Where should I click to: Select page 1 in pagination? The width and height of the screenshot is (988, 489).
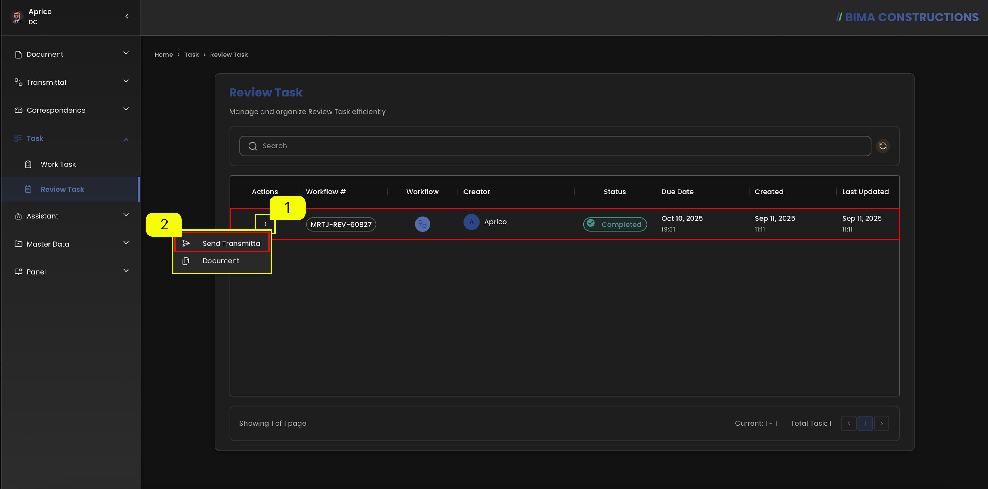coord(865,423)
